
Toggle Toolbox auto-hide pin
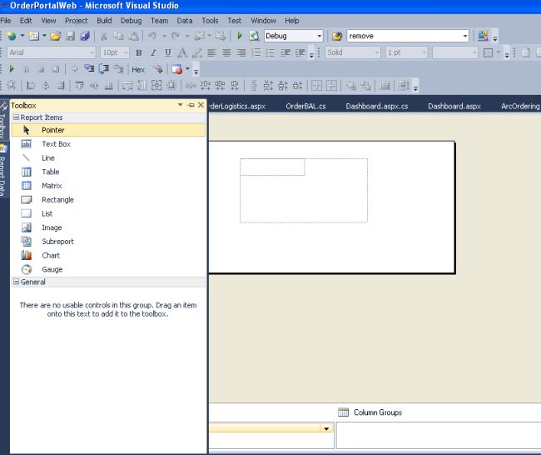[191, 105]
